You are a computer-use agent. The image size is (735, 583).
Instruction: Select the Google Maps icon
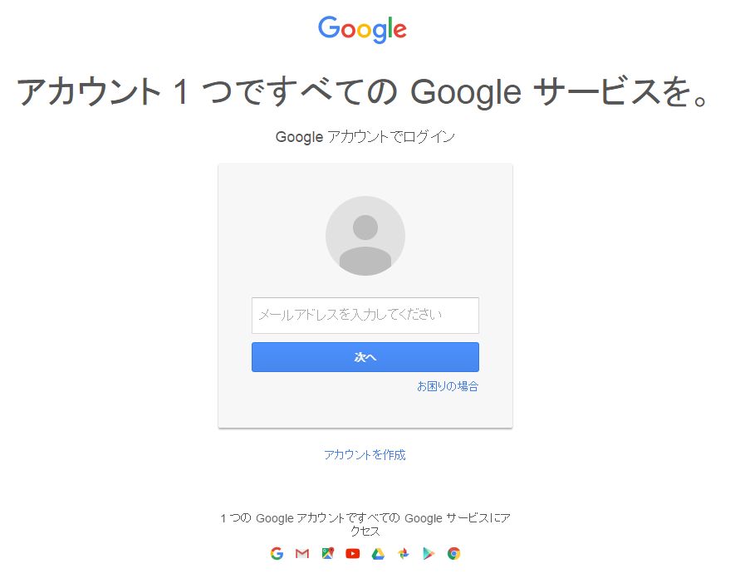coord(326,553)
